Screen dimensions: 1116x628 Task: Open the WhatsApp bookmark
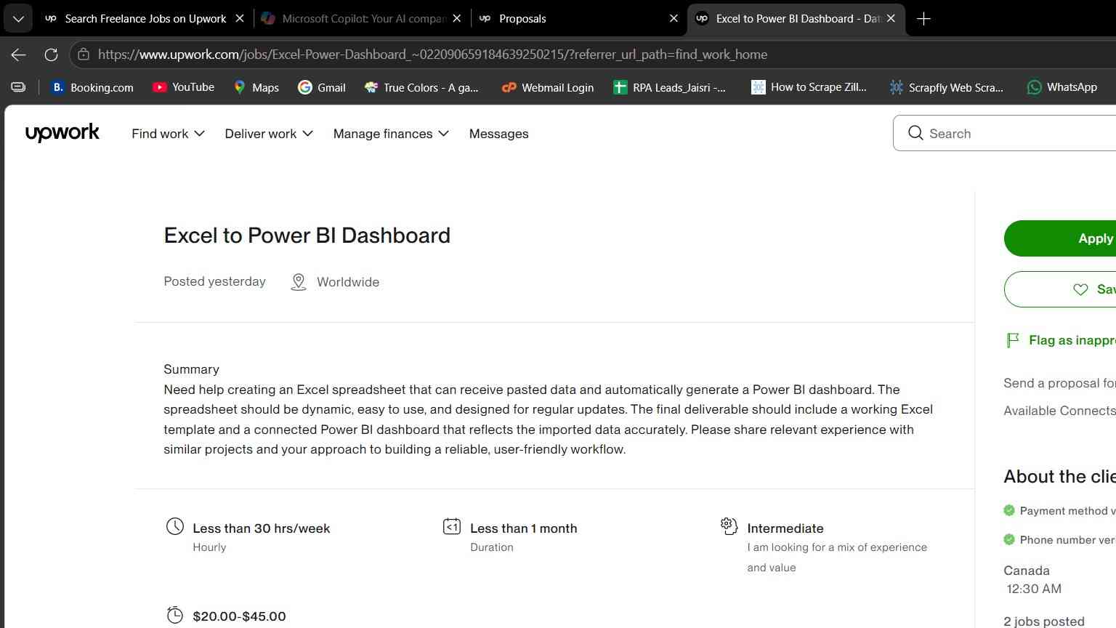pos(1062,87)
